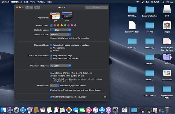Open Notification Centre list icon
This screenshot has height=114, width=175.
(x=172, y=2)
